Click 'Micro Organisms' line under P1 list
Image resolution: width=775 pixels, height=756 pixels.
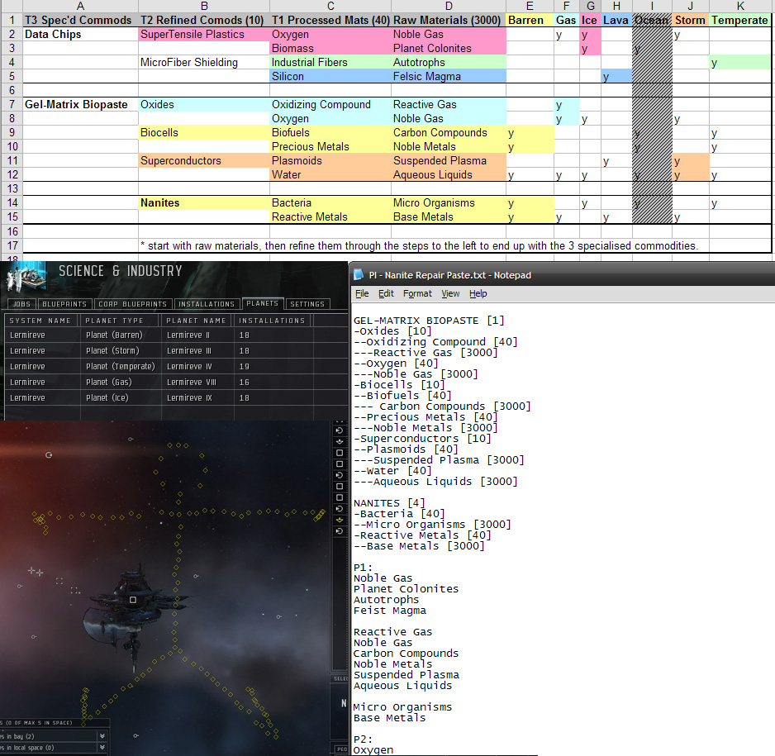[x=402, y=707]
